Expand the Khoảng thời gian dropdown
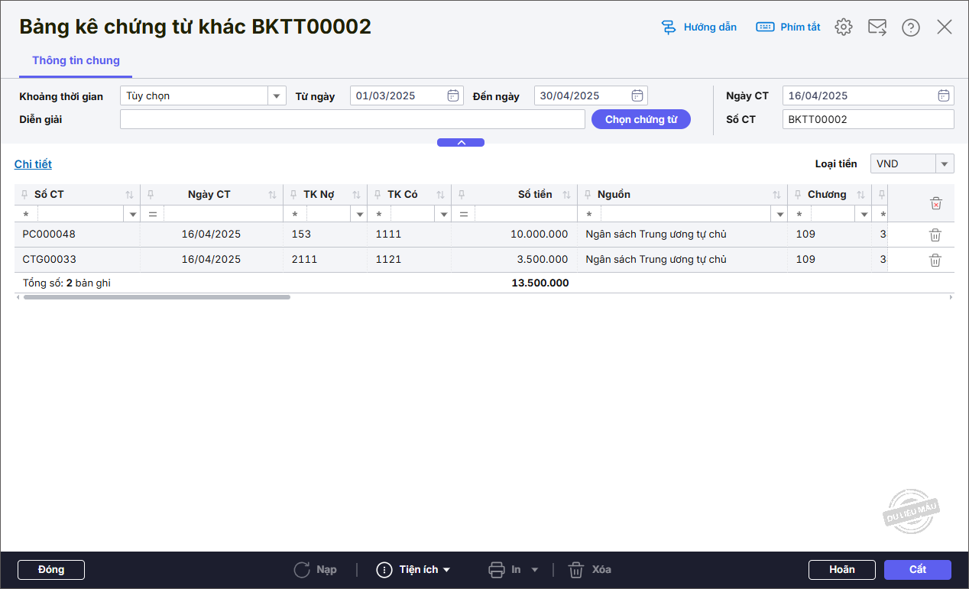Screen dimensions: 969x589 pyautogui.click(x=276, y=95)
